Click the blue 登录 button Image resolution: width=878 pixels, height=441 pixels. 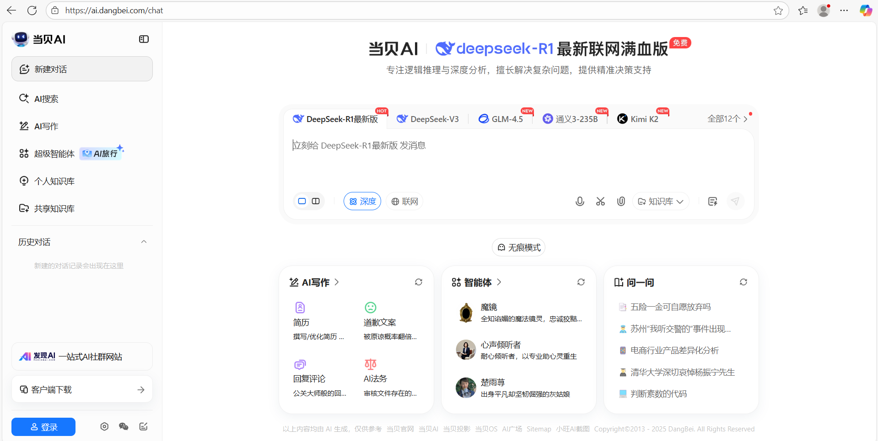point(43,427)
